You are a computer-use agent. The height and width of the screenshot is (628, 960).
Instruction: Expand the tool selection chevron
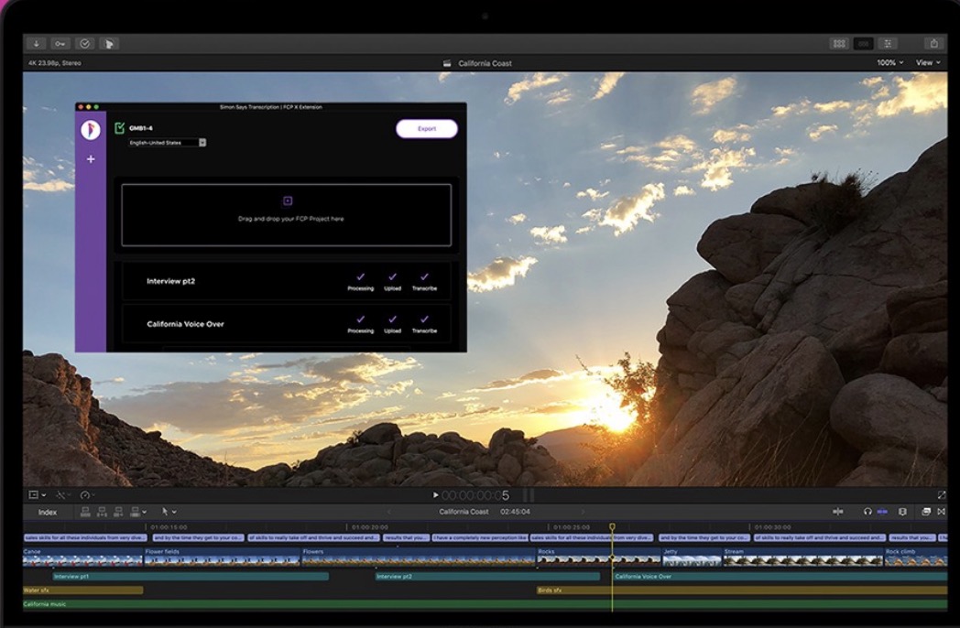point(174,512)
